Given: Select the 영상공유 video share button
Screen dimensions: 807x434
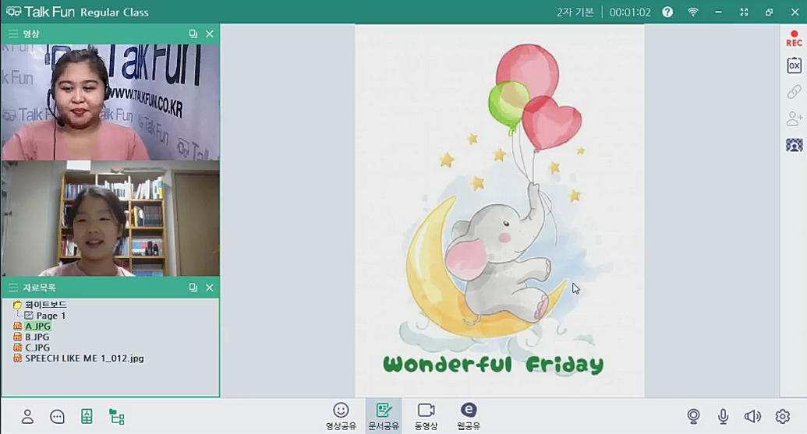Looking at the screenshot, I should [x=341, y=416].
